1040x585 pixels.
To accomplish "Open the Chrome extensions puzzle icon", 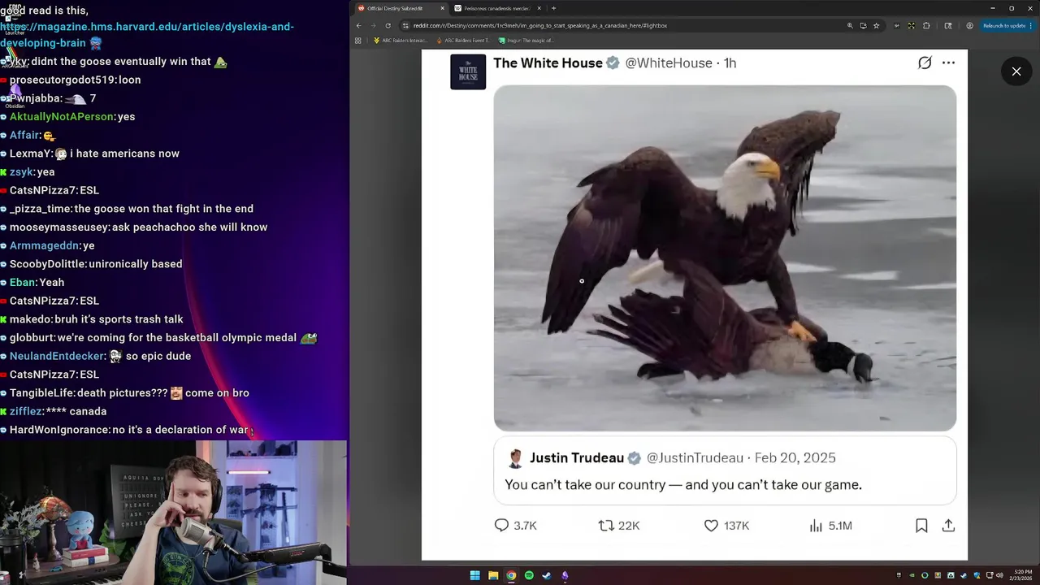I will coord(926,25).
